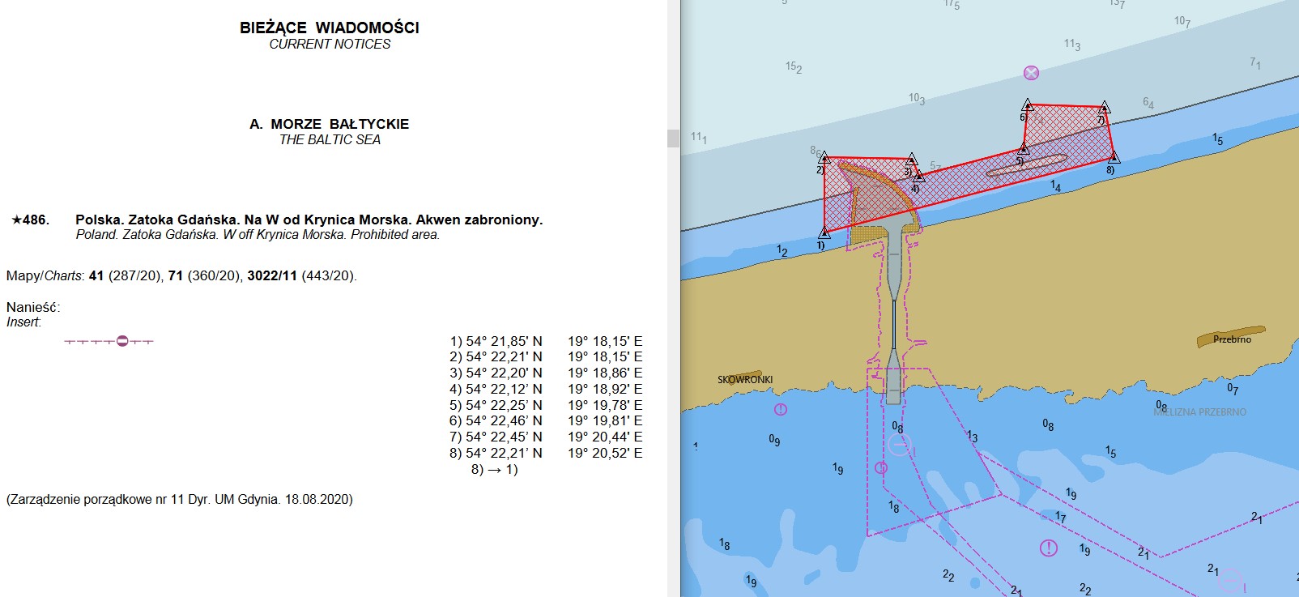1299x597 pixels.
Task: Click waypoint marker 5 on the boundary
Action: coord(1023,149)
